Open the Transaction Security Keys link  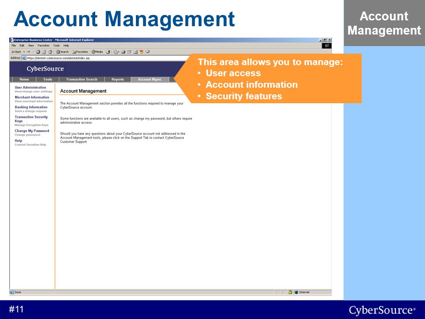pyautogui.click(x=31, y=119)
